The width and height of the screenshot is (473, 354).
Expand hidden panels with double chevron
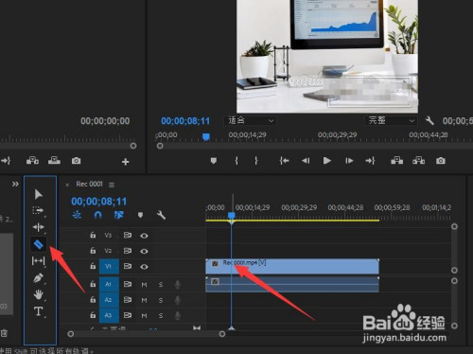[x=15, y=184]
